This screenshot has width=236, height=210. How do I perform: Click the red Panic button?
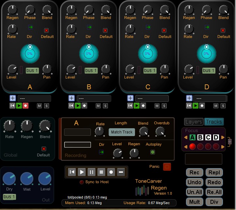point(167,167)
